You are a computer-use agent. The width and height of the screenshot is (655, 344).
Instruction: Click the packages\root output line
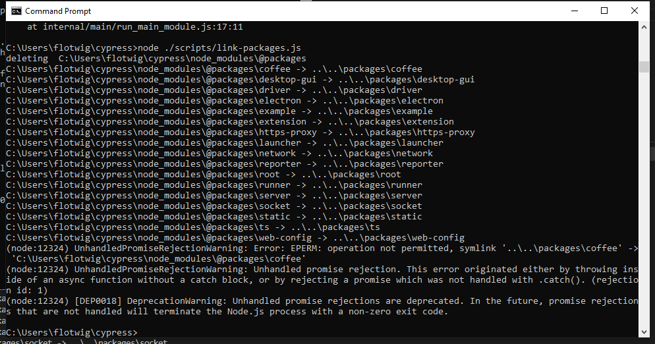pos(204,174)
